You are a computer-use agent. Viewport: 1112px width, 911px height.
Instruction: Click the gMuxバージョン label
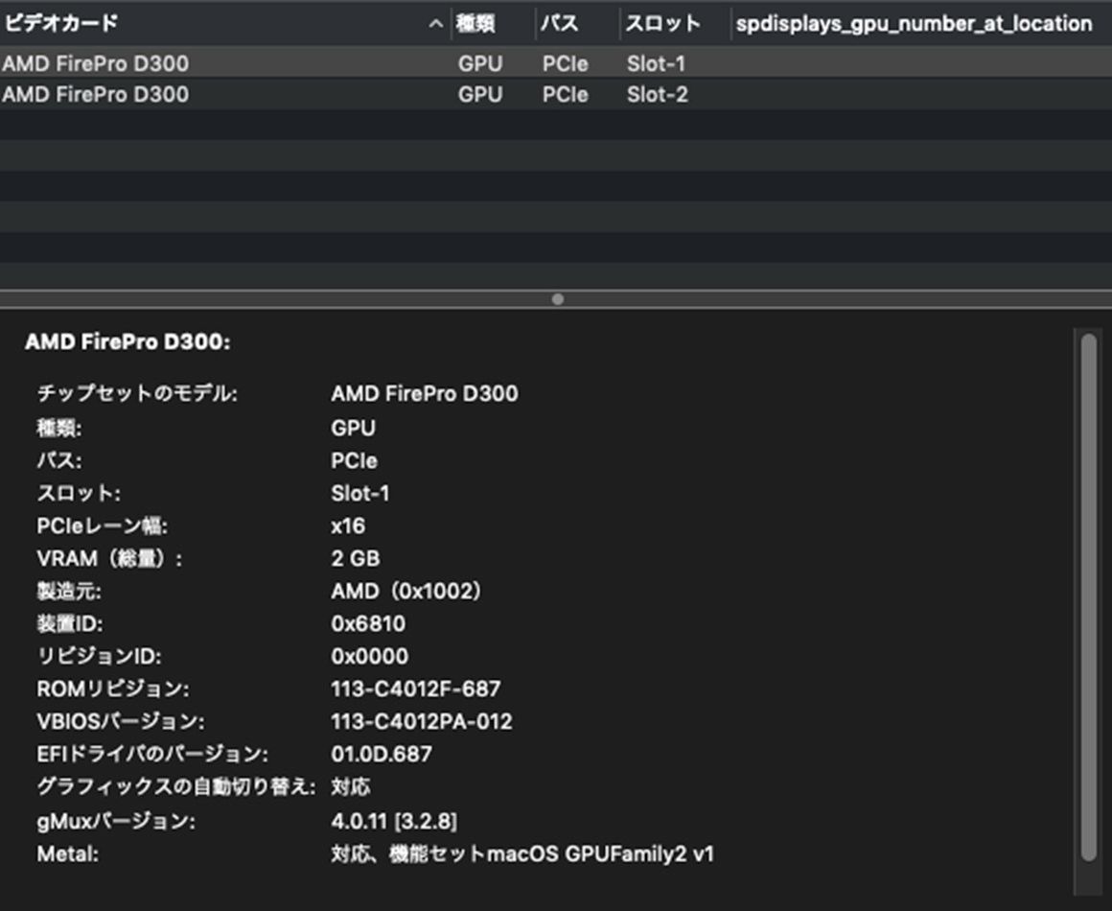point(116,822)
